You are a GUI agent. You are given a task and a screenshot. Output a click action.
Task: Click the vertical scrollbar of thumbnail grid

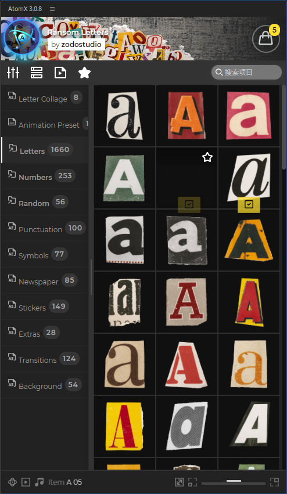tap(284, 128)
